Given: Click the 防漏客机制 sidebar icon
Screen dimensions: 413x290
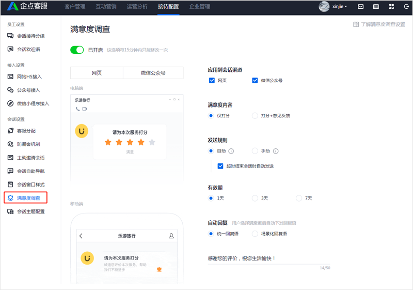Looking at the screenshot, I should click(x=10, y=144).
